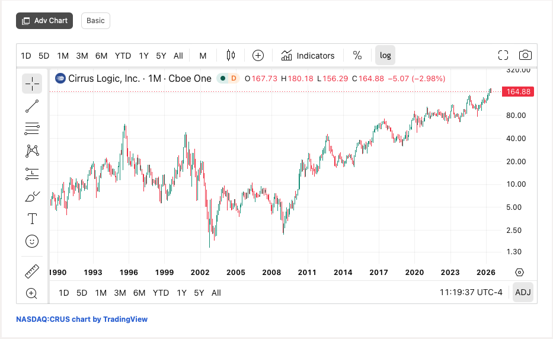Image resolution: width=553 pixels, height=339 pixels.
Task: Toggle percent scale mode
Action: [x=357, y=55]
